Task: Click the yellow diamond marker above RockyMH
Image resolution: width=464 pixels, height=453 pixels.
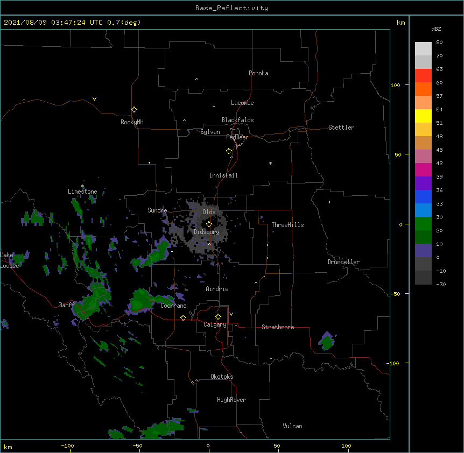Action: tap(134, 110)
